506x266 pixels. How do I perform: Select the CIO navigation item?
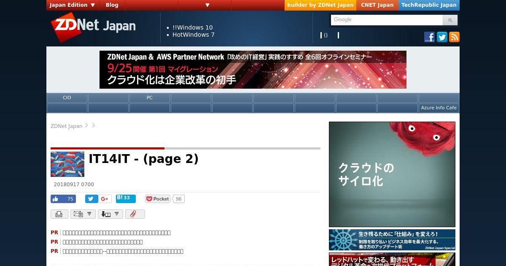coord(67,98)
